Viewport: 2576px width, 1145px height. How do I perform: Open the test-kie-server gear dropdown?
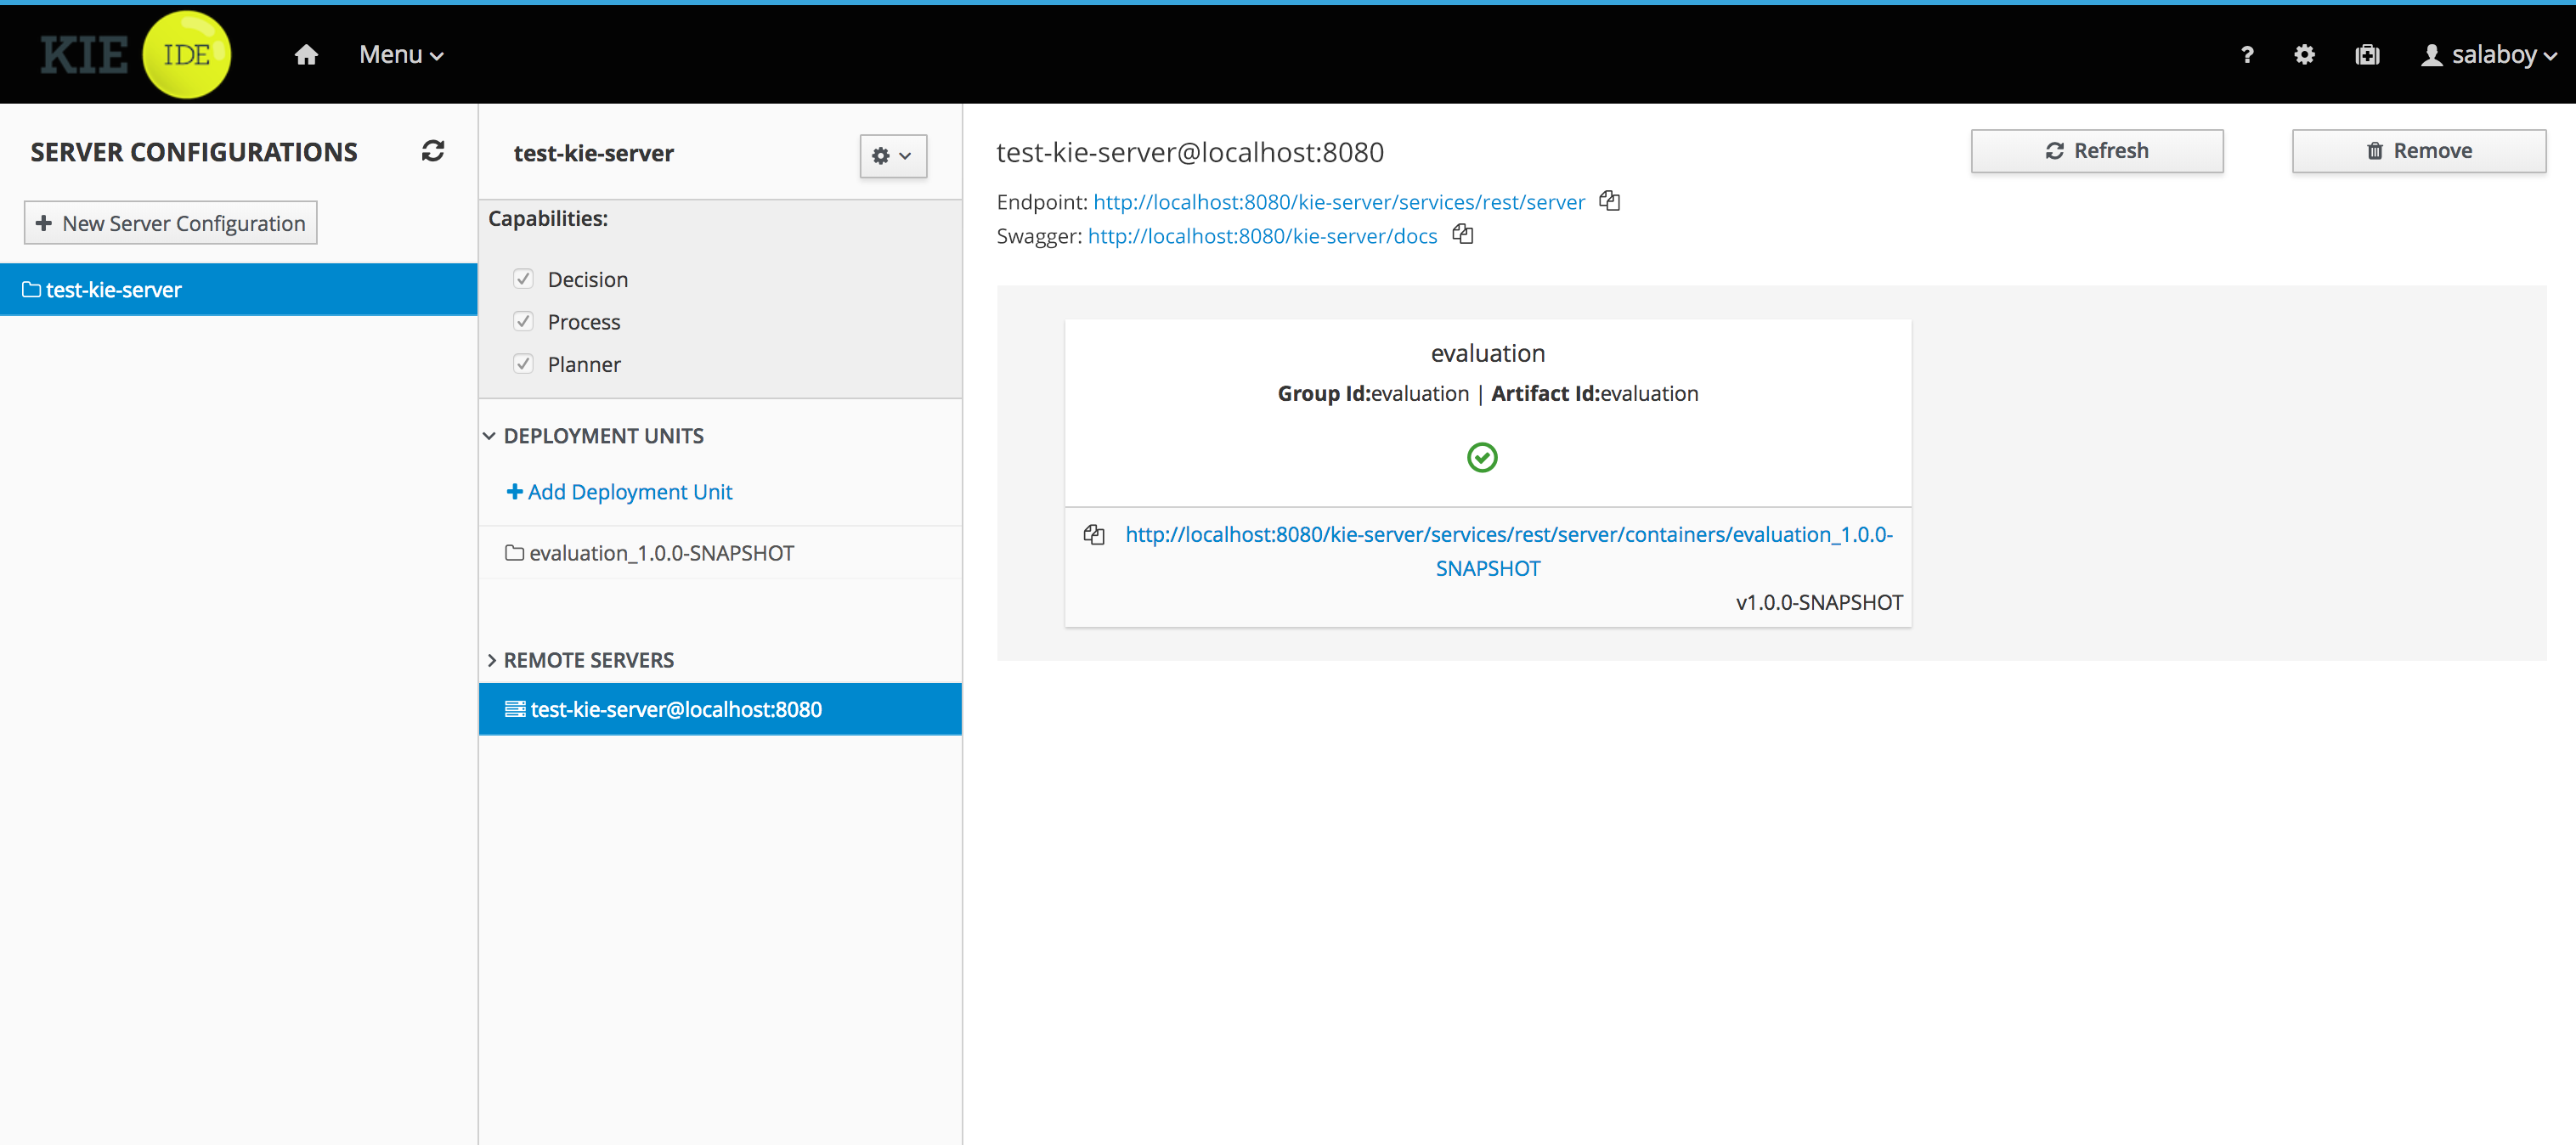tap(892, 156)
